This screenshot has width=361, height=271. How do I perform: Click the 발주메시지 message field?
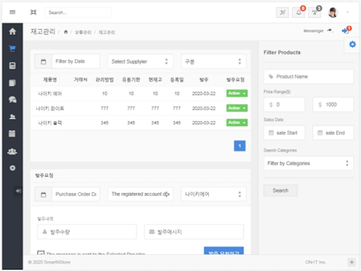coord(194,232)
